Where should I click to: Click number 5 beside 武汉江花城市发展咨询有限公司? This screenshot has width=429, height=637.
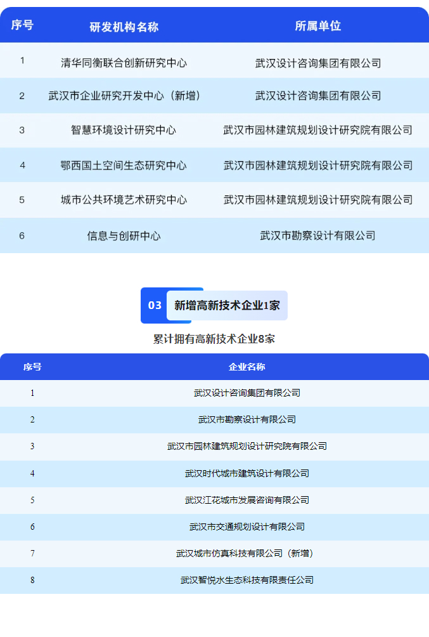click(x=32, y=500)
